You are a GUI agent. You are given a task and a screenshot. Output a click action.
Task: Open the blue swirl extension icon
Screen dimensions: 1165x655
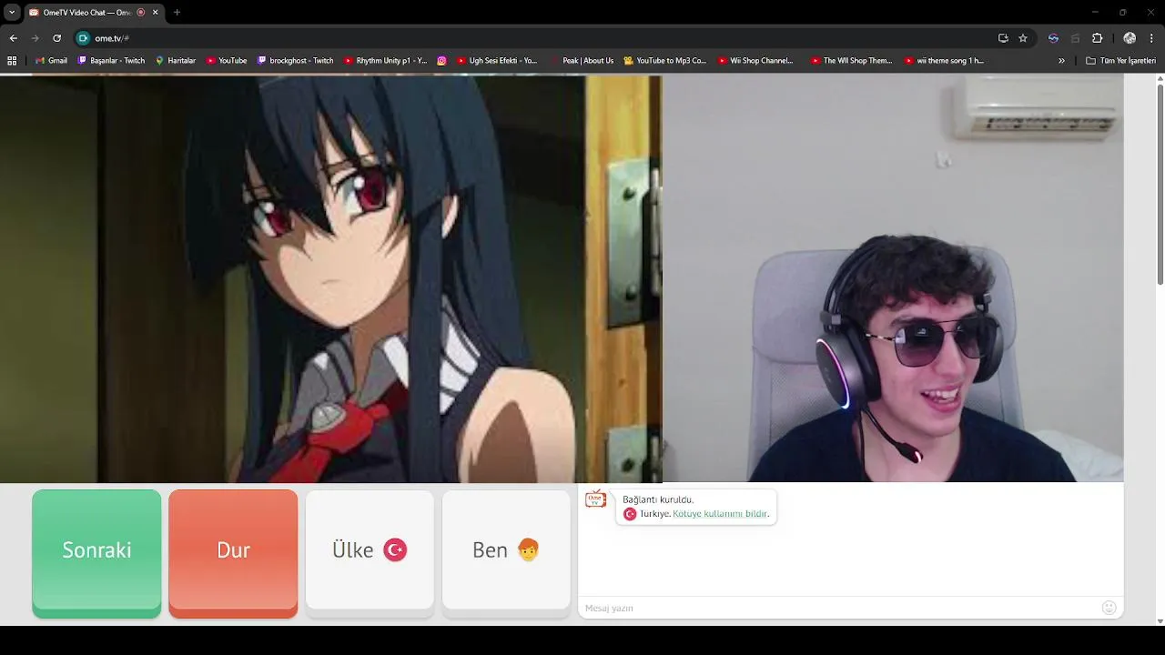pos(1053,38)
